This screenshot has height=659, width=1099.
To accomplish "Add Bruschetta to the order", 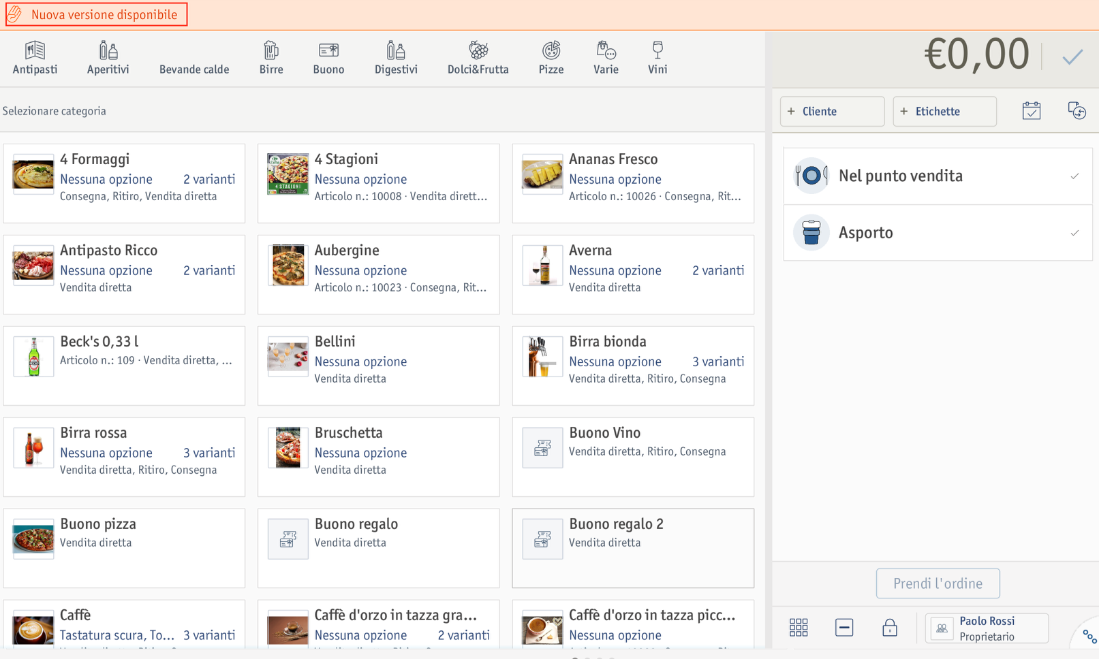I will (378, 457).
